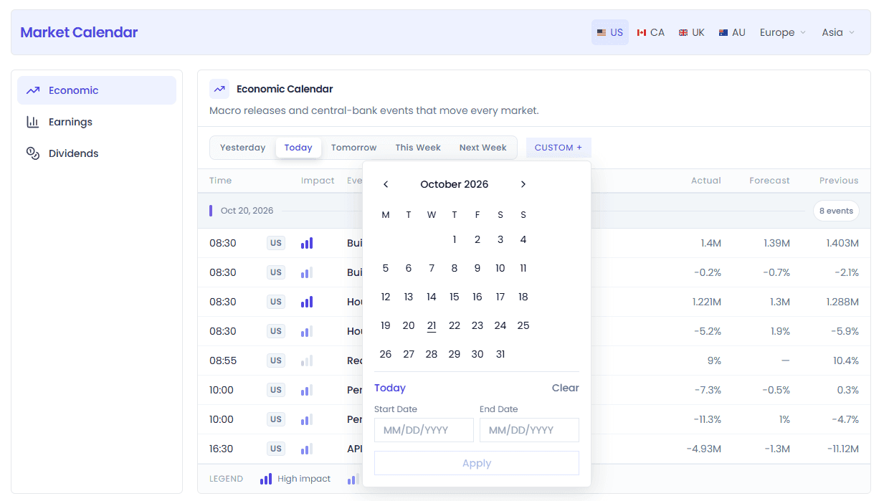
Task: Expand the Europe regions dropdown
Action: [x=783, y=32]
